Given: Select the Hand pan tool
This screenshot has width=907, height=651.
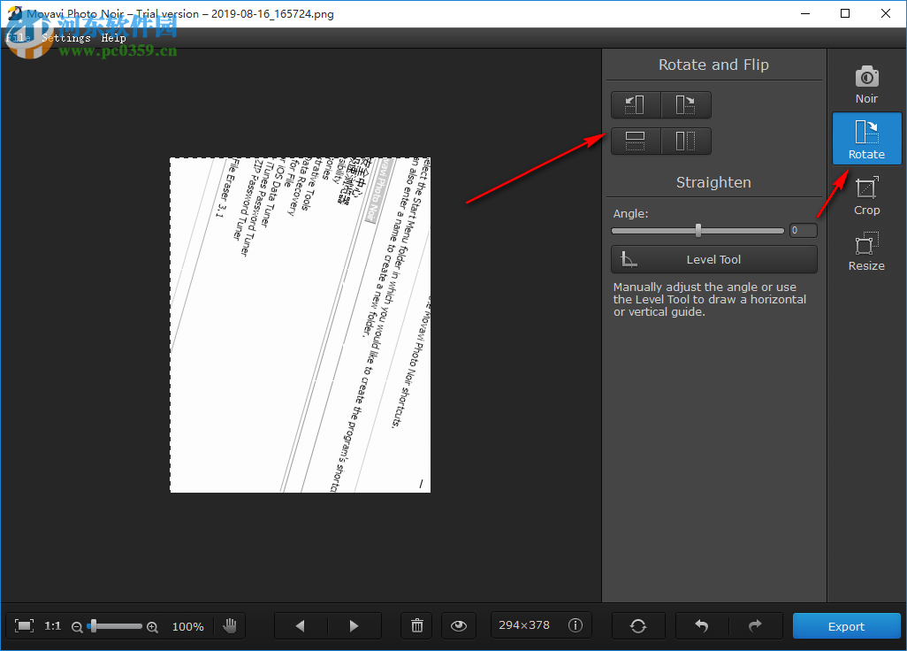Looking at the screenshot, I should [230, 625].
